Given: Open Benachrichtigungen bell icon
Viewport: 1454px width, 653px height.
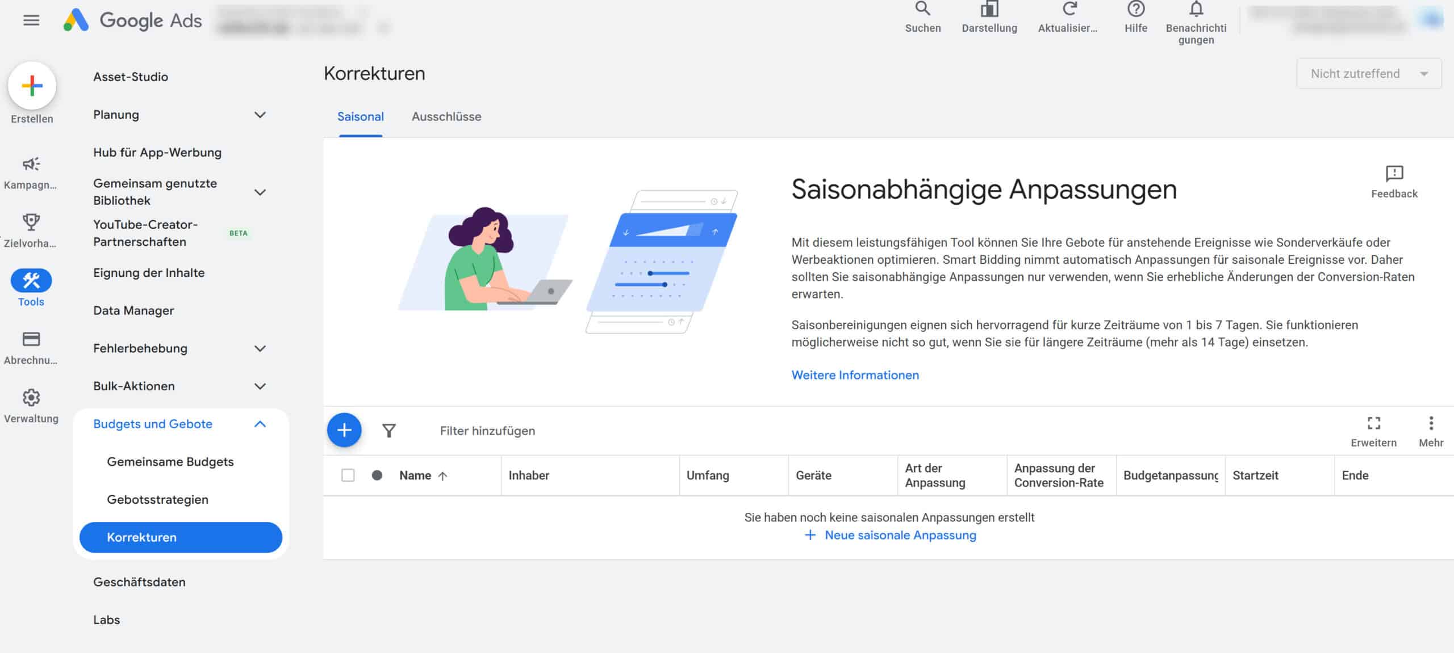Looking at the screenshot, I should 1196,9.
